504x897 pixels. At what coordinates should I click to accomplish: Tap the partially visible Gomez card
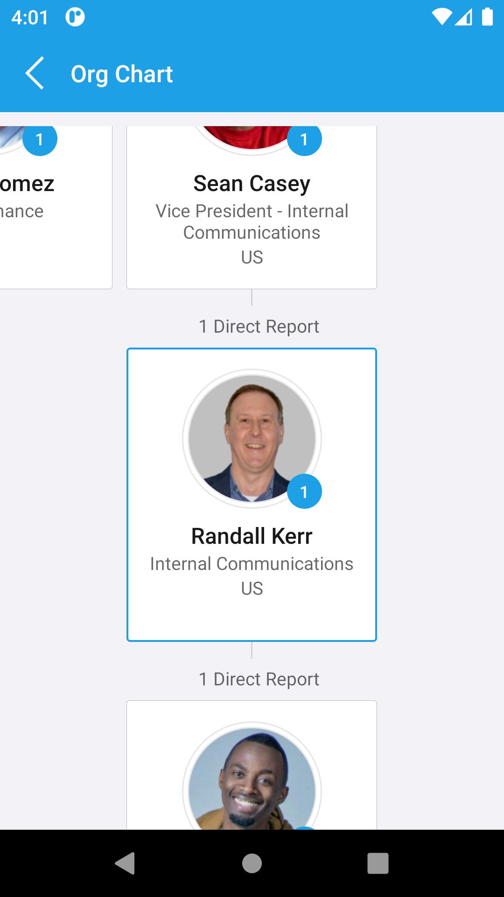coord(56,207)
